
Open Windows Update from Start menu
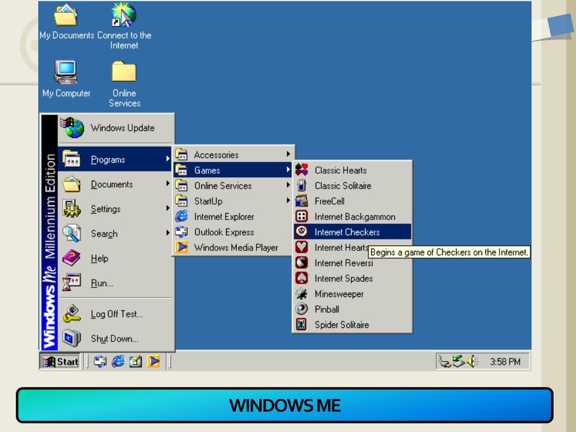point(122,128)
